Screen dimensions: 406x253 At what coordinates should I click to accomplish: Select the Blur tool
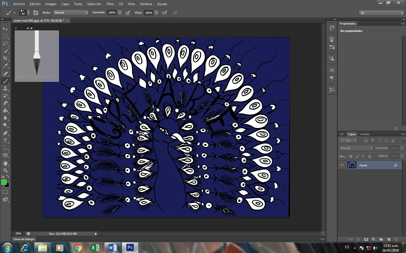[x=5, y=118]
